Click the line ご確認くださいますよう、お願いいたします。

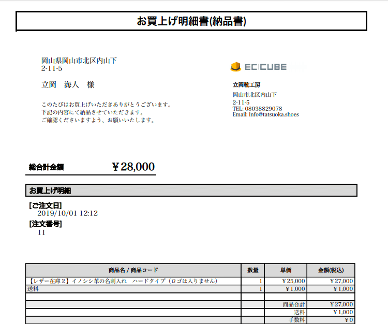98,120
